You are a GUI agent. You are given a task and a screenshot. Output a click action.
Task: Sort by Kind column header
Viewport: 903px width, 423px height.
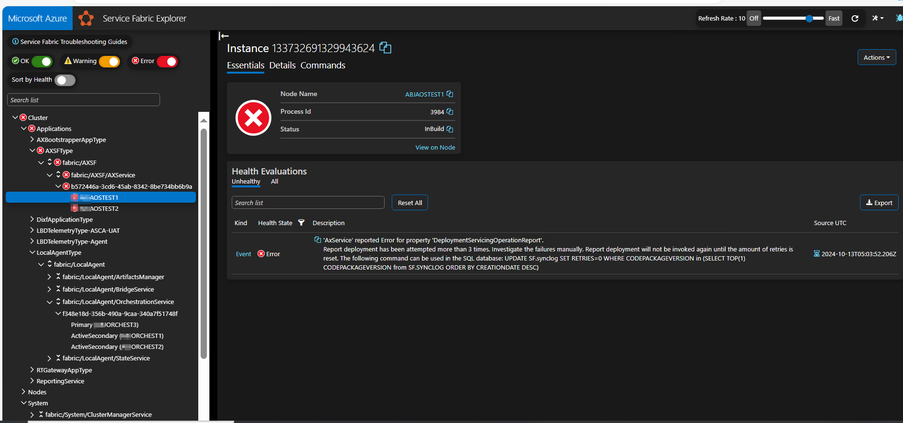(241, 223)
